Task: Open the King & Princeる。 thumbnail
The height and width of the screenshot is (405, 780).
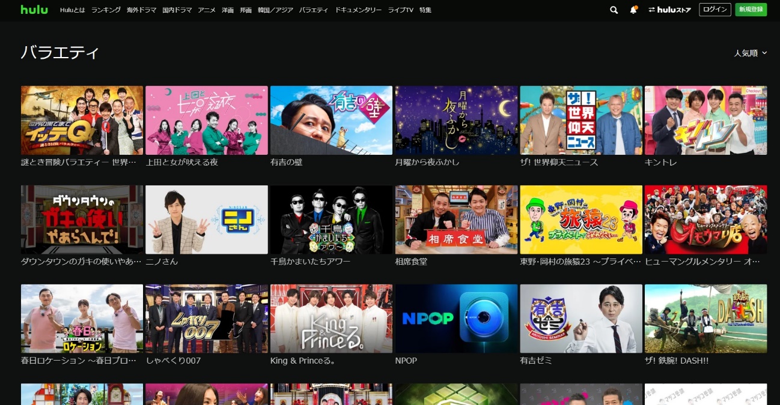Action: pos(331,319)
